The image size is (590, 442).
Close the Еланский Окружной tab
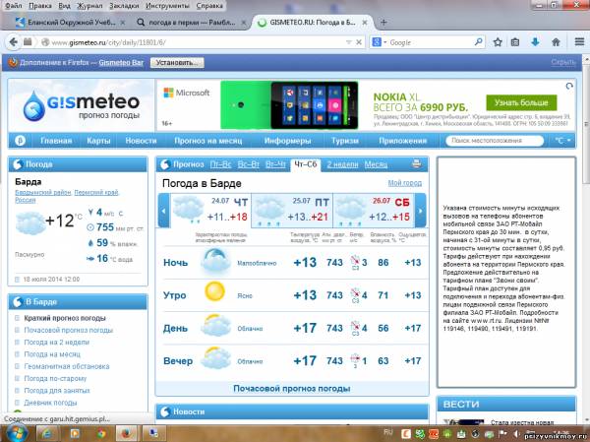[x=123, y=23]
